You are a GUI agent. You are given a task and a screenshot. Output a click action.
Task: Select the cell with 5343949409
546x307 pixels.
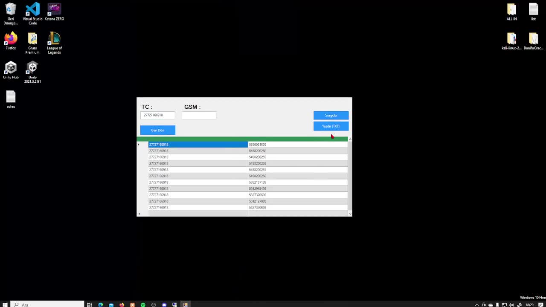[x=298, y=188]
